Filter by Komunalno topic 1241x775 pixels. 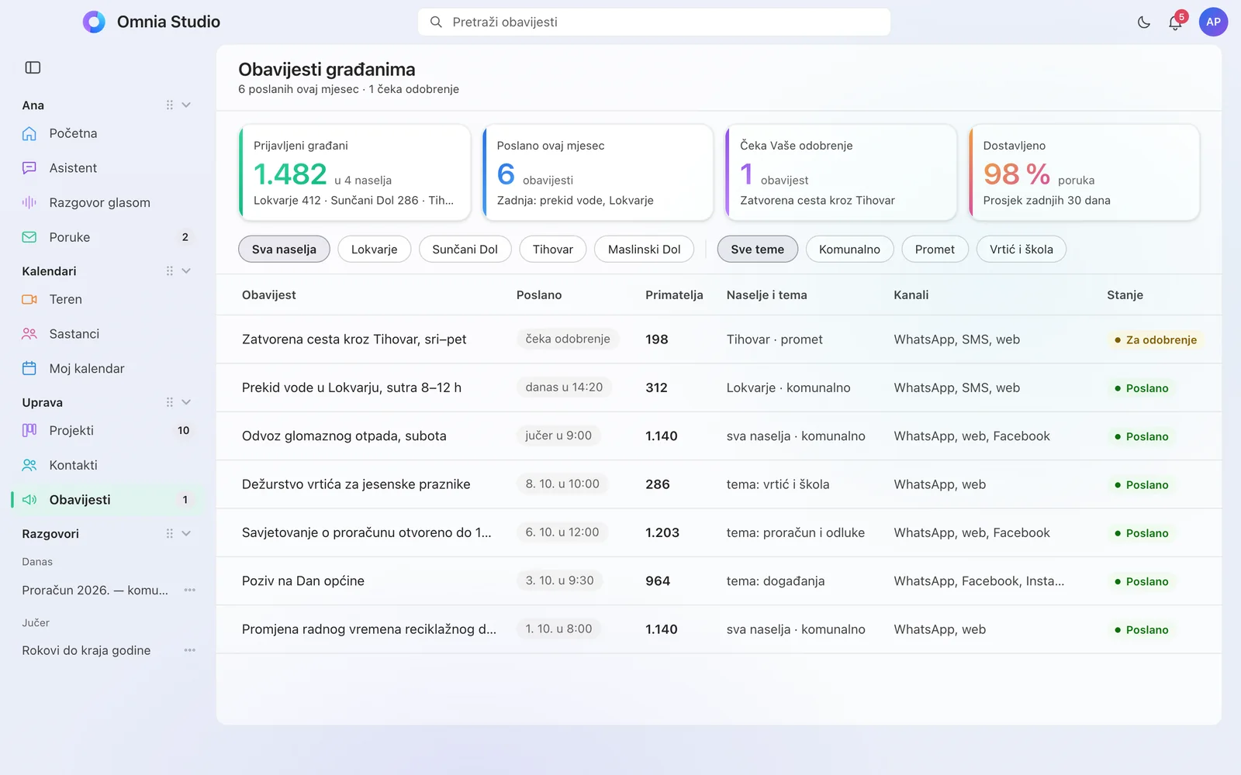[x=849, y=250]
